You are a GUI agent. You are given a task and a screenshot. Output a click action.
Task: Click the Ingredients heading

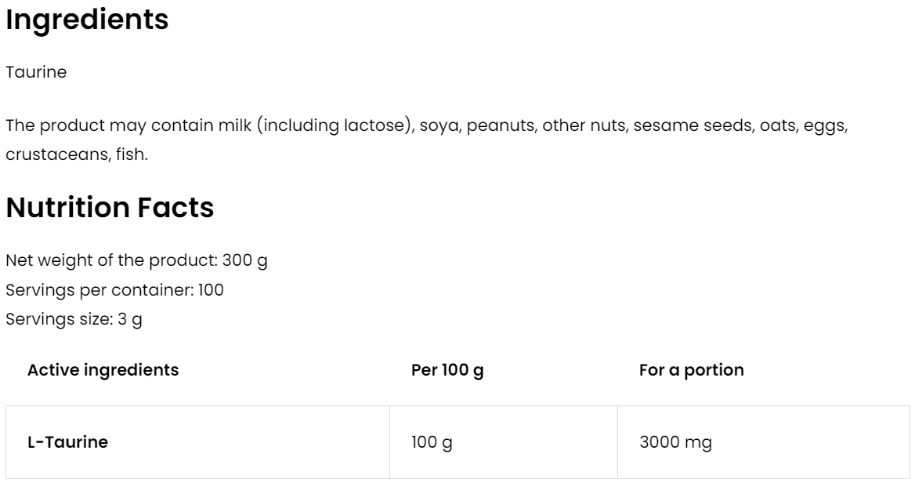coord(87,20)
